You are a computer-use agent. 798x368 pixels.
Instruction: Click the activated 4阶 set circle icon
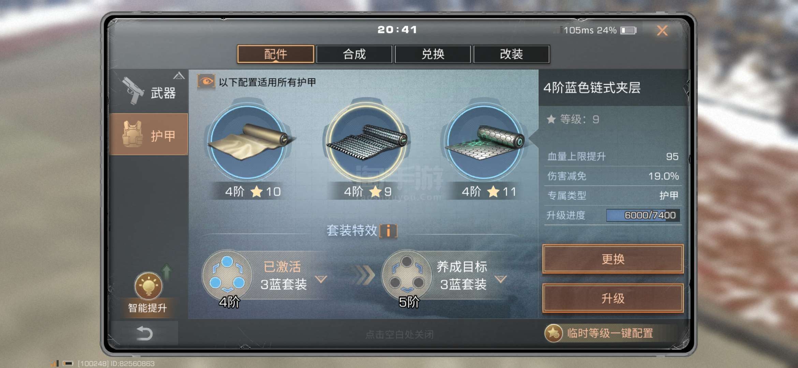227,276
